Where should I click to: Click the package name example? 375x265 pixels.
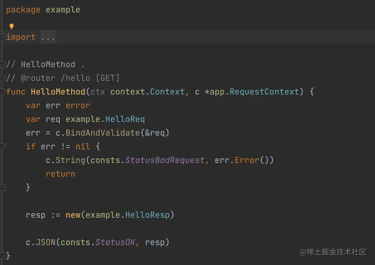(63, 10)
